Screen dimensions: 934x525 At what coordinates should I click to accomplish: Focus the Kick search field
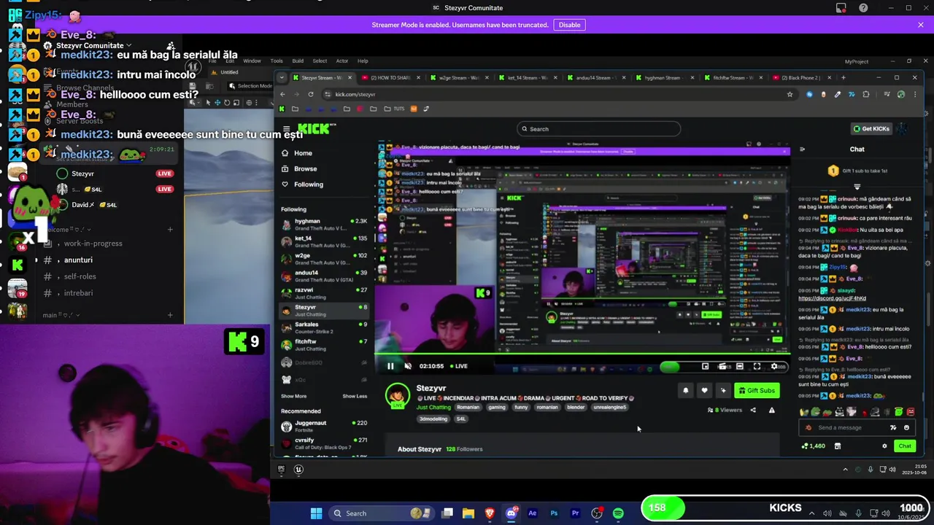[598, 129]
